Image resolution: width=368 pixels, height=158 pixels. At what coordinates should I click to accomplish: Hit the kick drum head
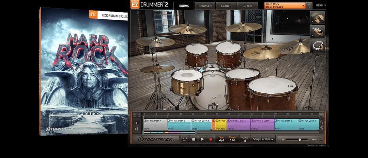coord(211,90)
